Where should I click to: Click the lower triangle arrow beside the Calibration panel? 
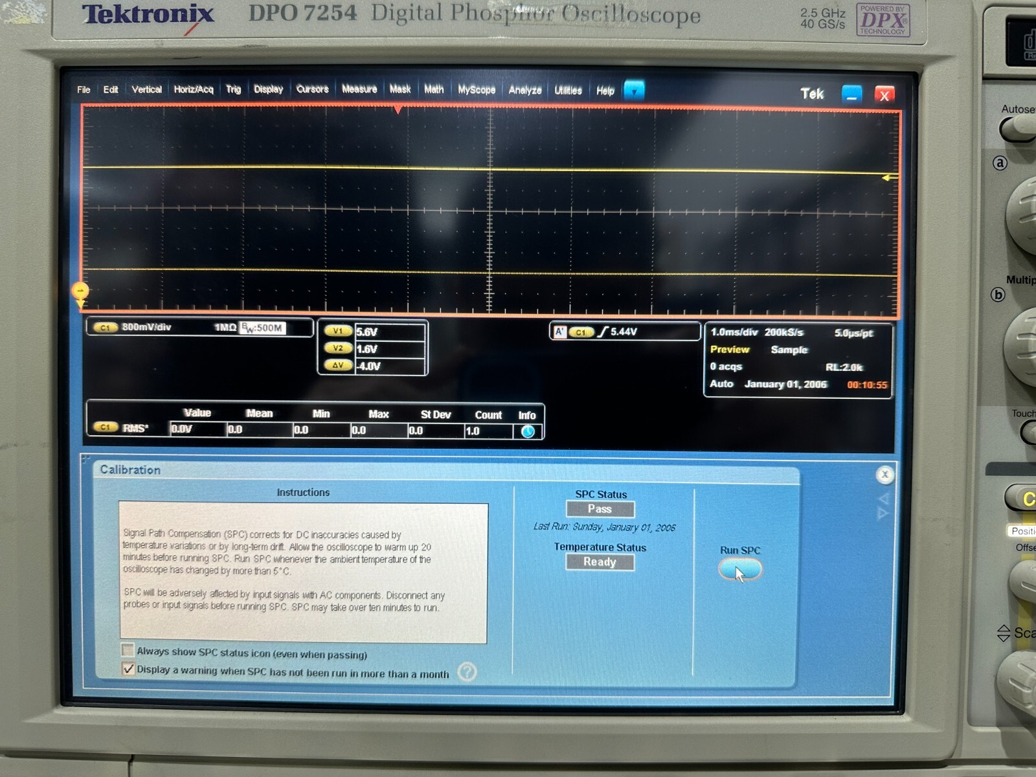pyautogui.click(x=883, y=513)
